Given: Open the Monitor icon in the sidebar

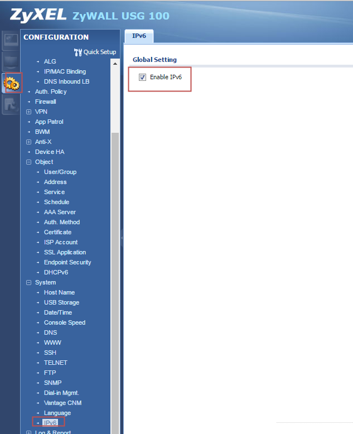Looking at the screenshot, I should tap(11, 61).
